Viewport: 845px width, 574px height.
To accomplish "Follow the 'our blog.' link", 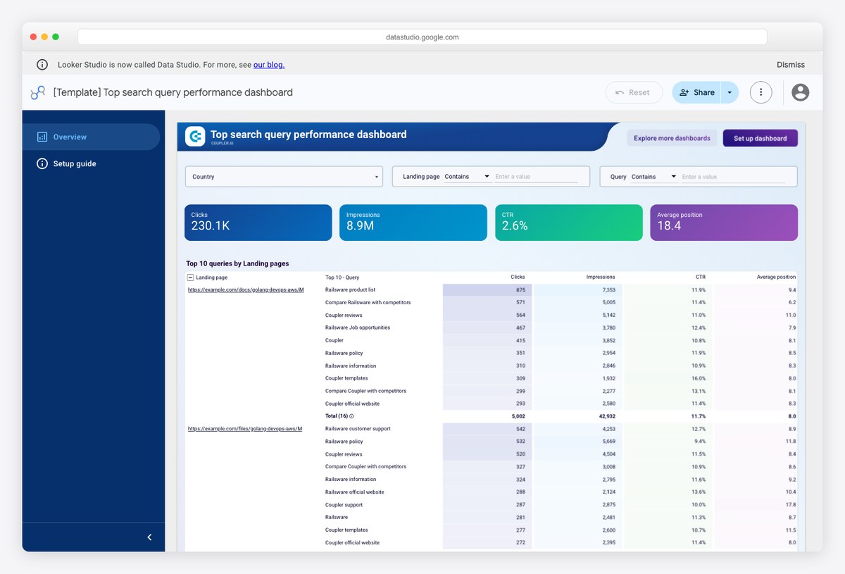I will [x=269, y=65].
